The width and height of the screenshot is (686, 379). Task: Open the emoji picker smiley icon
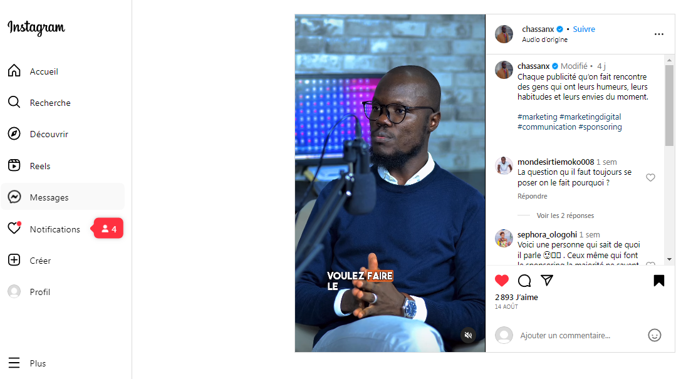(655, 335)
